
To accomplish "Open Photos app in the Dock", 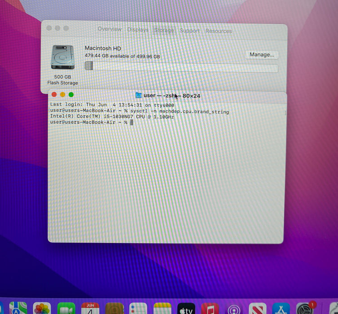I will [42, 309].
